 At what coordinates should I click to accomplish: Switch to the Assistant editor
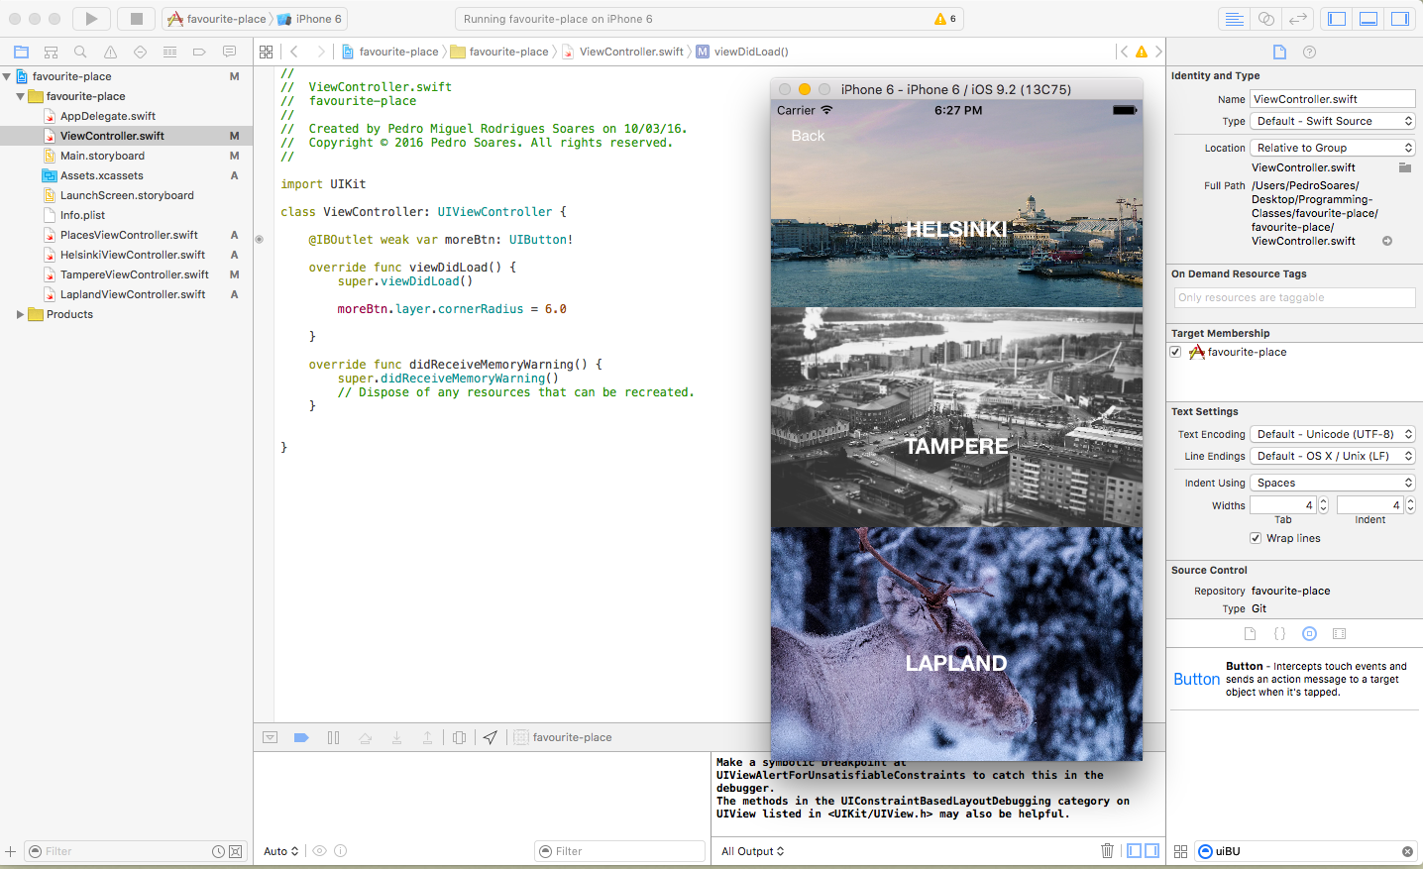click(1265, 19)
